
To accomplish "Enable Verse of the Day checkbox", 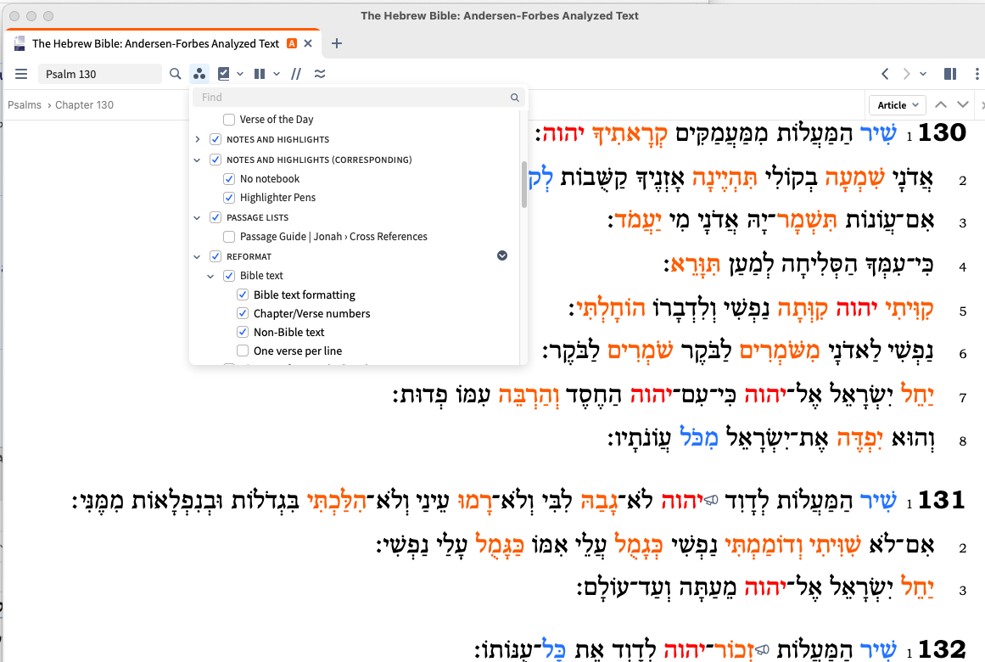I will pyautogui.click(x=229, y=120).
